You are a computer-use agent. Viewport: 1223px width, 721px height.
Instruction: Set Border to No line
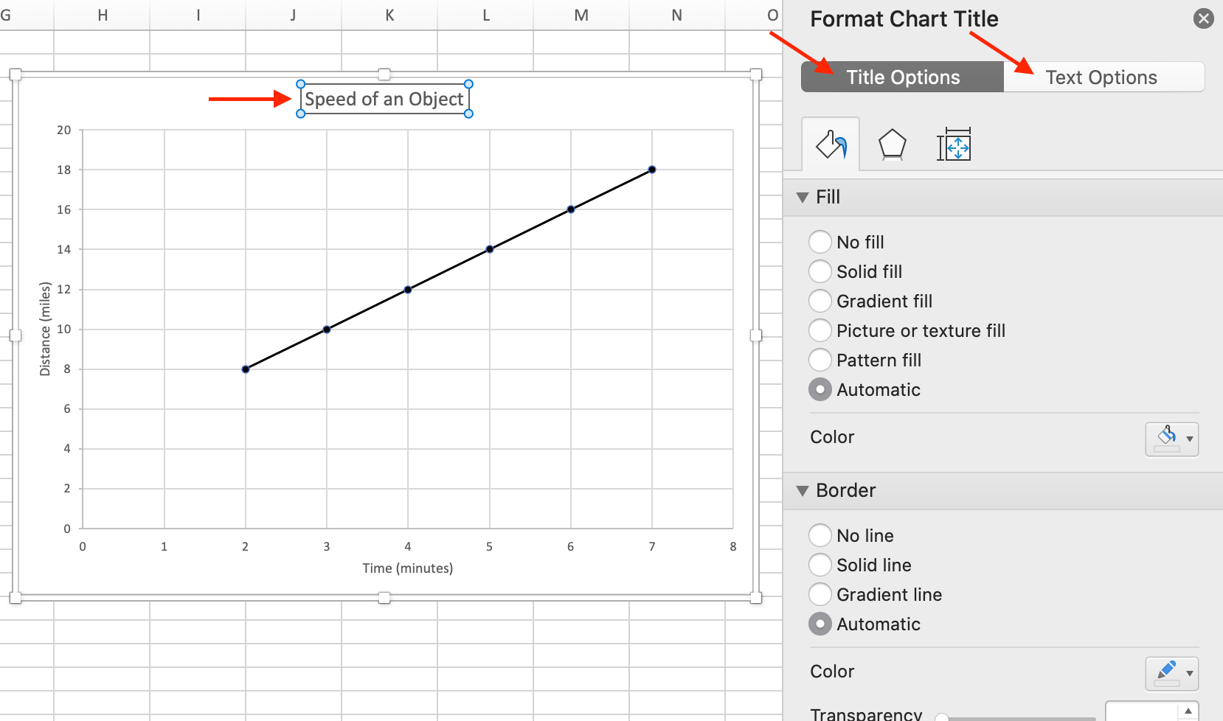pyautogui.click(x=820, y=535)
